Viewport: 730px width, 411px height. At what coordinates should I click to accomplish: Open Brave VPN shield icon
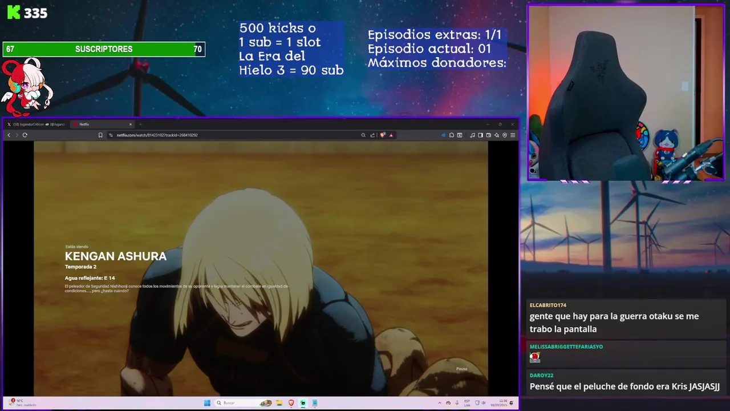(x=505, y=135)
